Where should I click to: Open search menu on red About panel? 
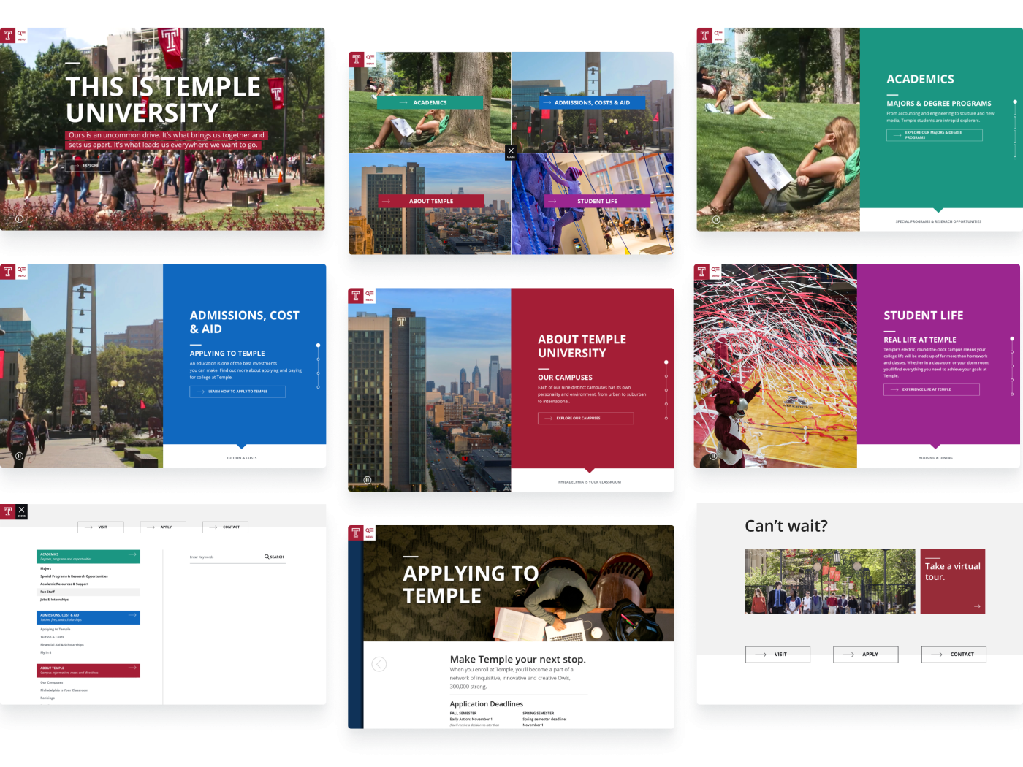(x=370, y=296)
